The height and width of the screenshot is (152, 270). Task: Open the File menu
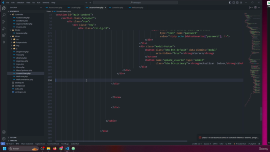point(8,3)
